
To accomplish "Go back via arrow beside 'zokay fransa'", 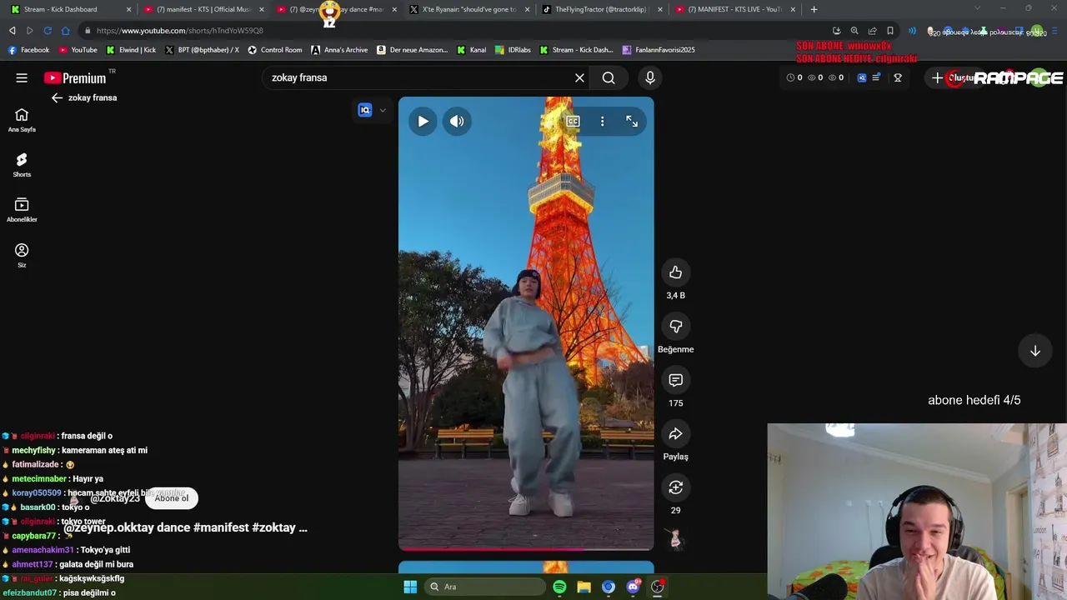I will tap(57, 97).
